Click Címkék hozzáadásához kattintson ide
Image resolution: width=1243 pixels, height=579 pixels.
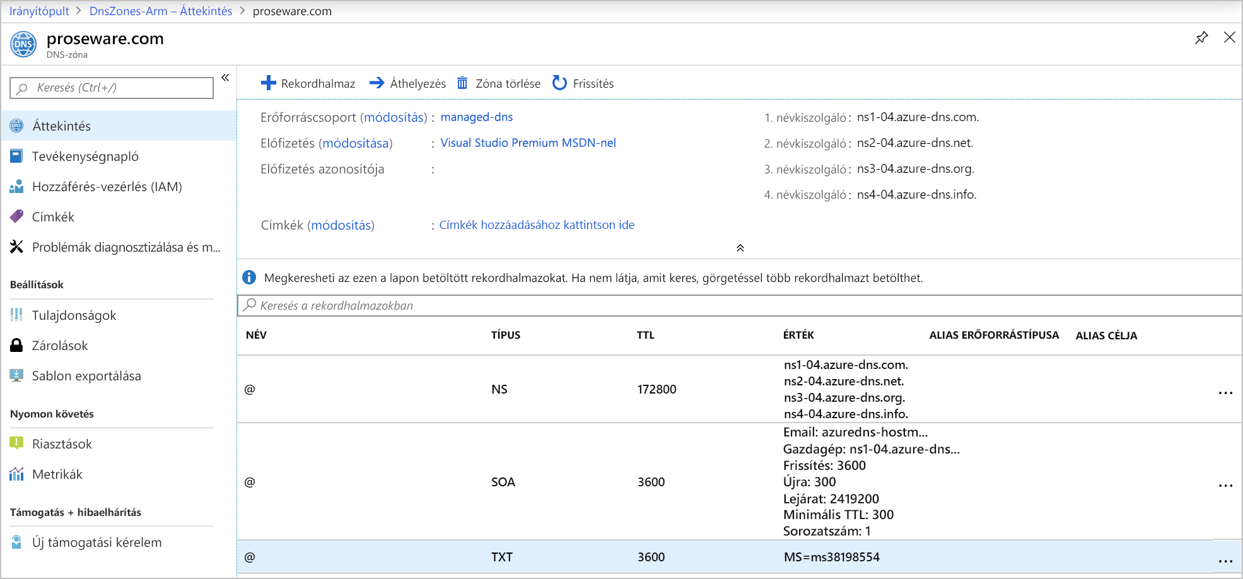click(x=537, y=225)
